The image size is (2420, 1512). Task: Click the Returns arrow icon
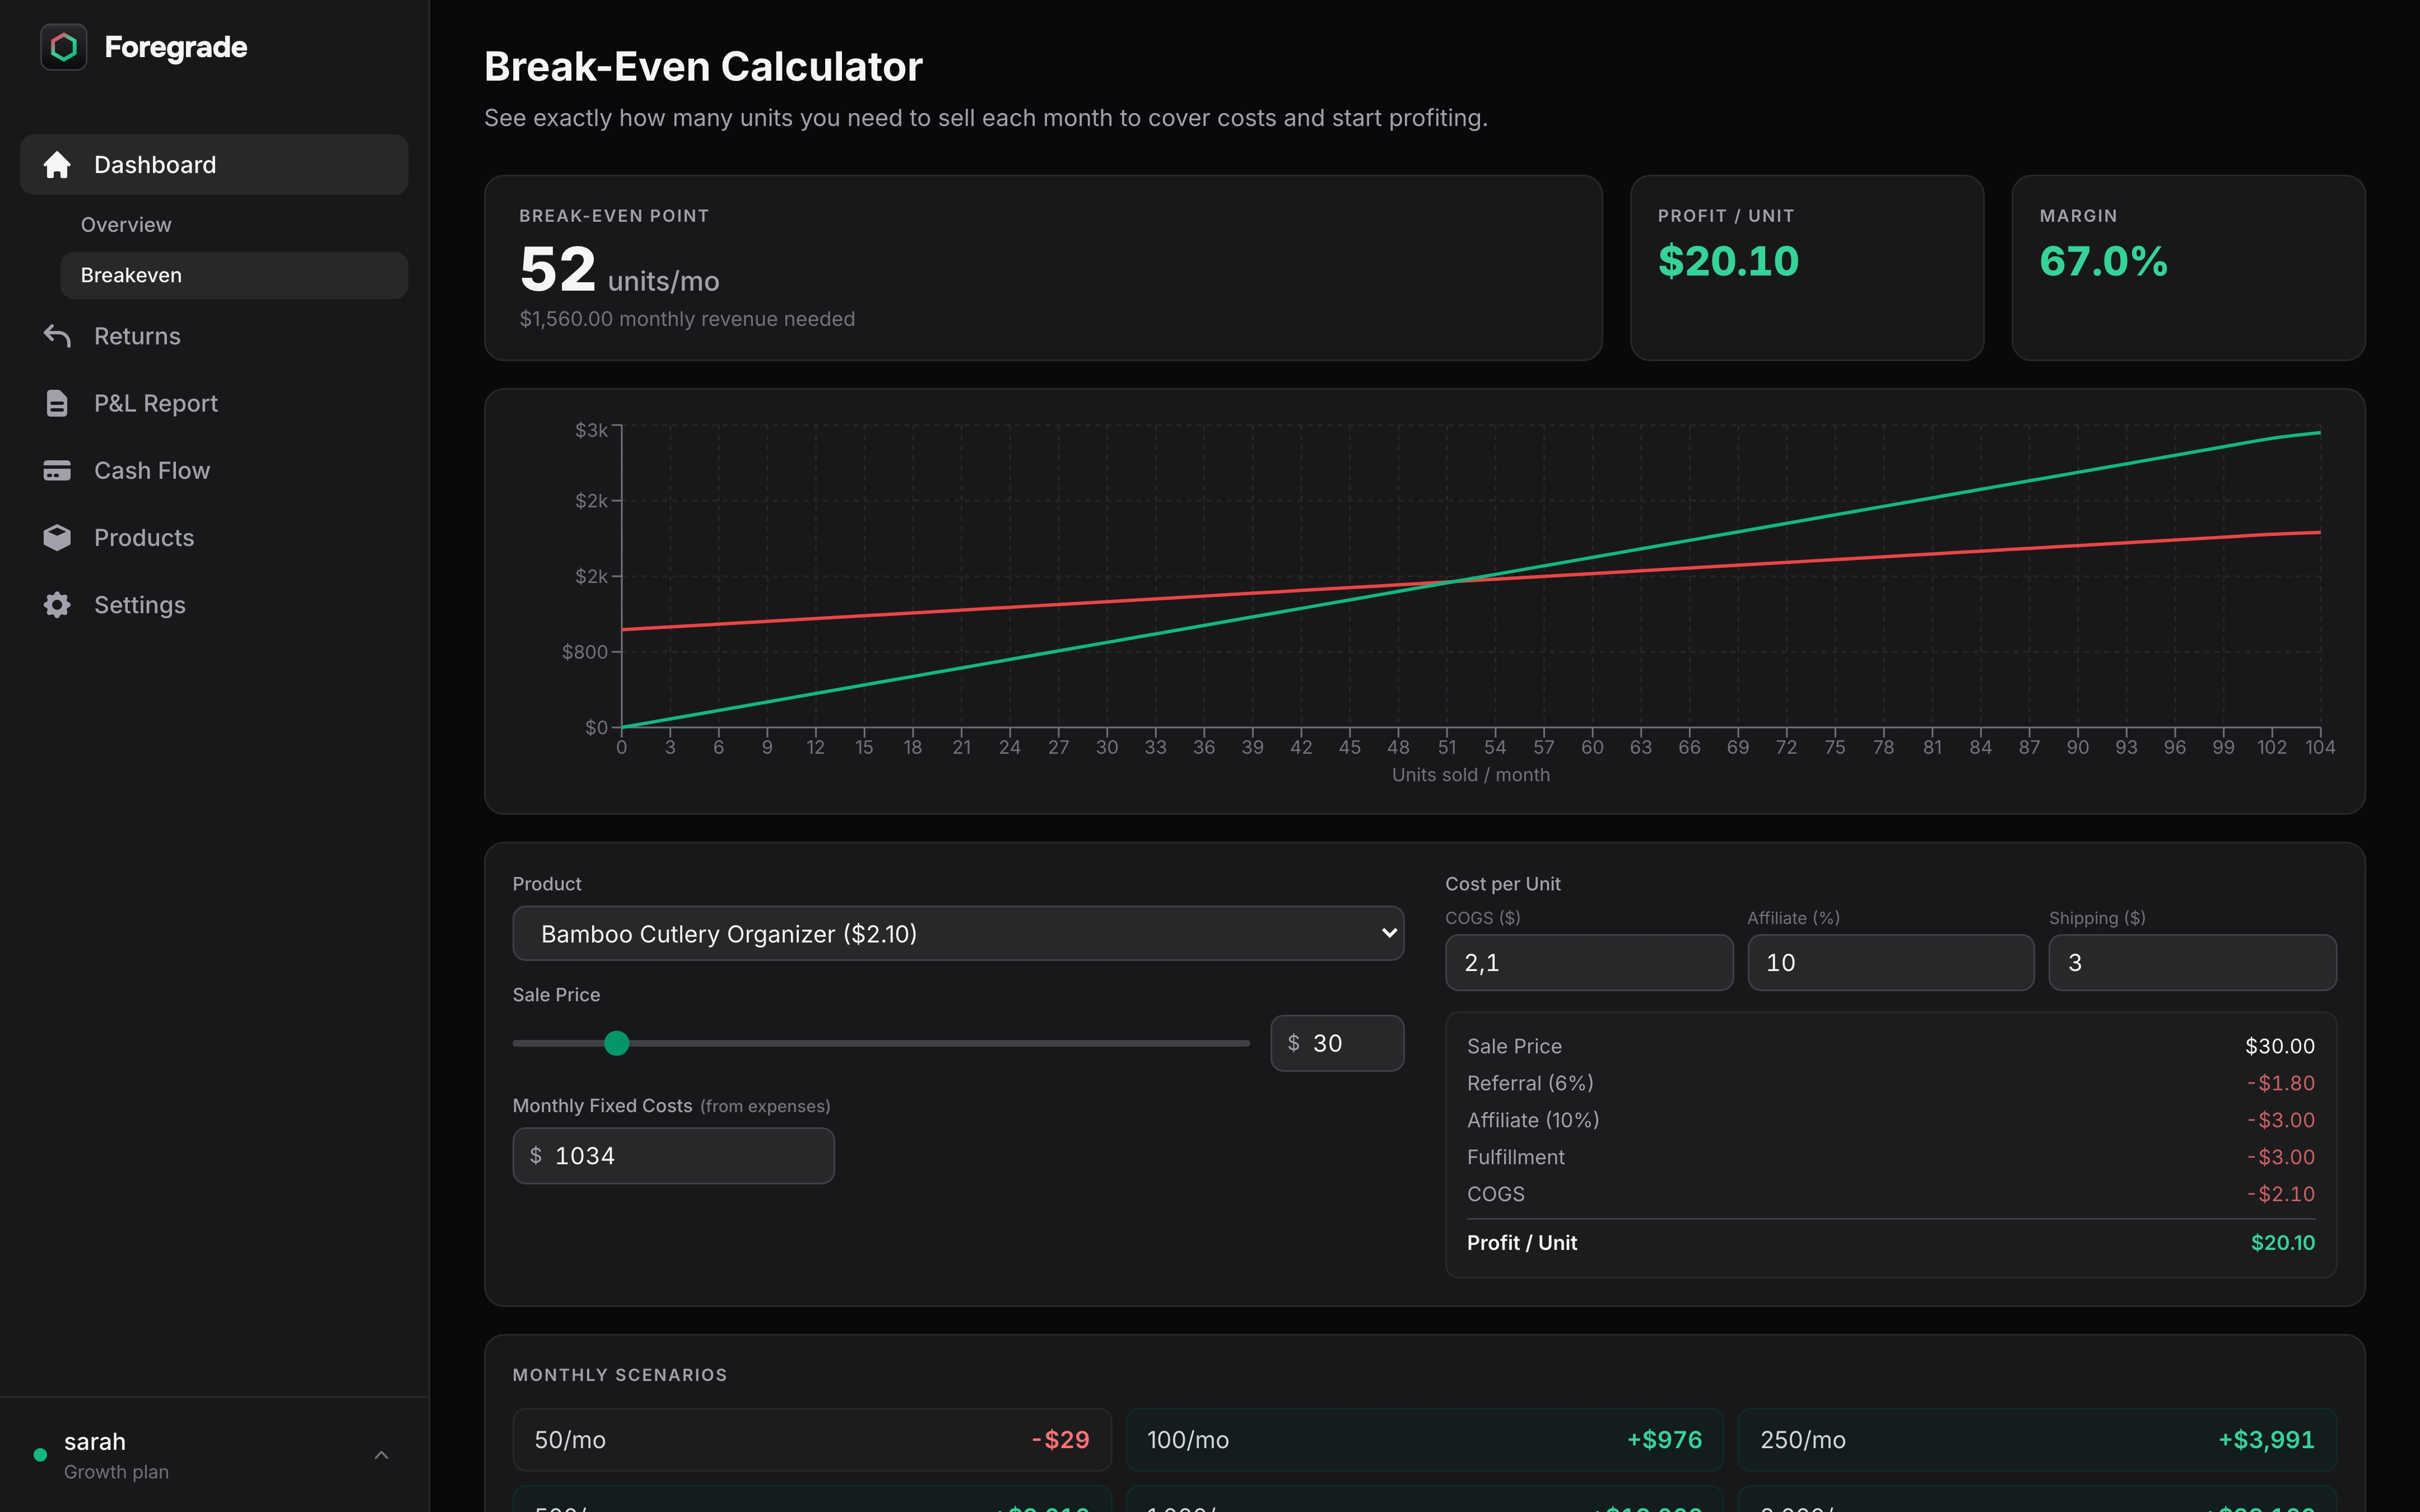[x=57, y=336]
